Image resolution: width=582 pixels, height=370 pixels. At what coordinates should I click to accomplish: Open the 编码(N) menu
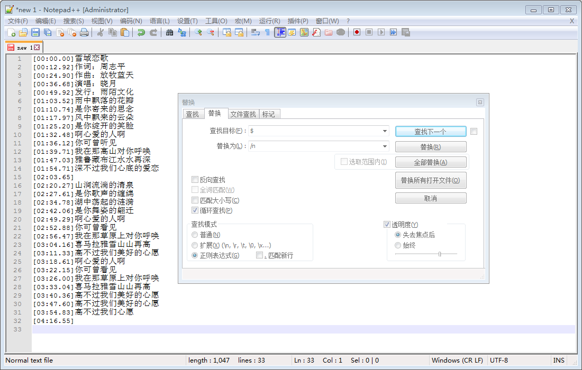[x=131, y=21]
